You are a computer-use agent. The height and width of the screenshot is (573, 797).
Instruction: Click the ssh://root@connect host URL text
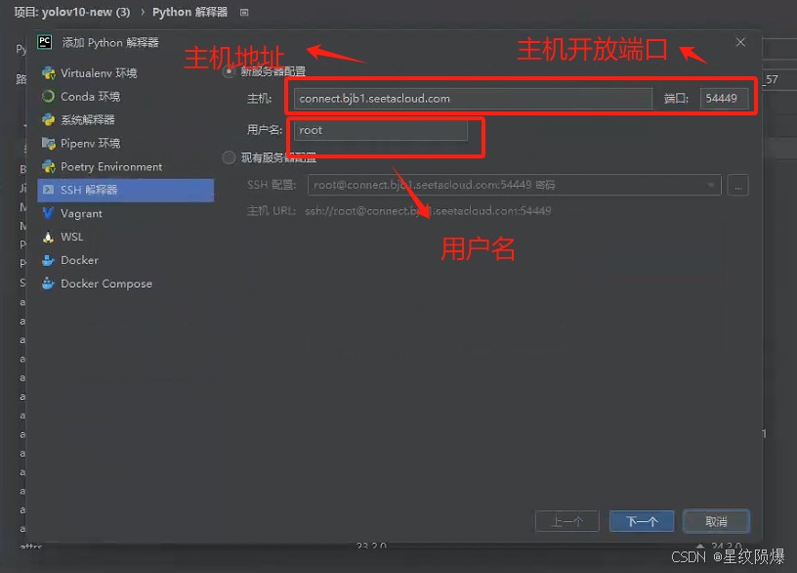point(428,210)
